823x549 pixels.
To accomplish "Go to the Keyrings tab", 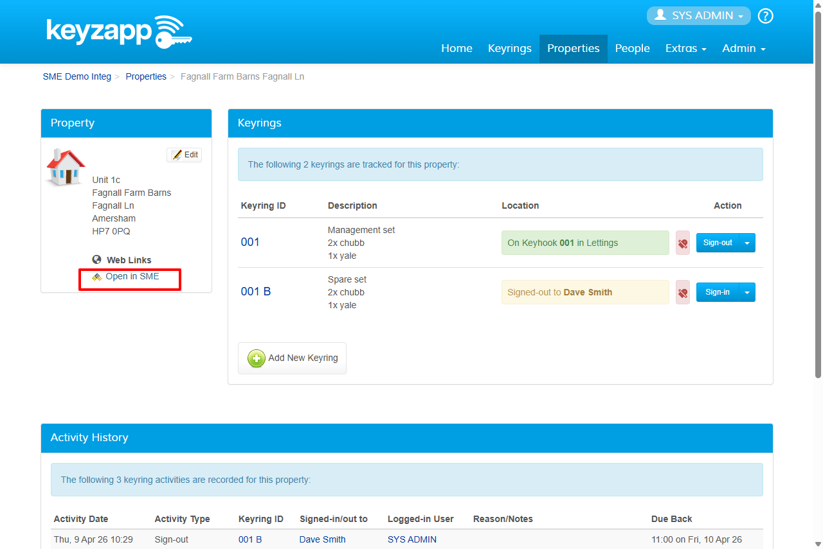I will [509, 49].
